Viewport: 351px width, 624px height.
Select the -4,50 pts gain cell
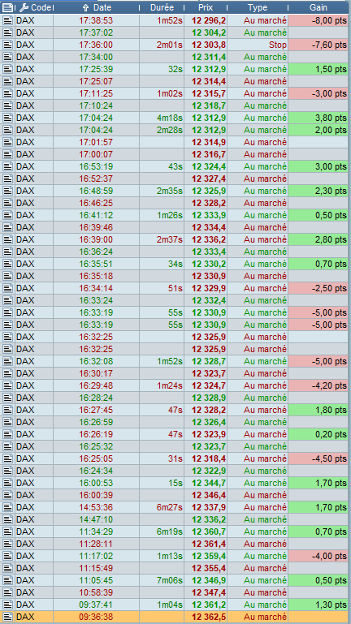[x=318, y=458]
